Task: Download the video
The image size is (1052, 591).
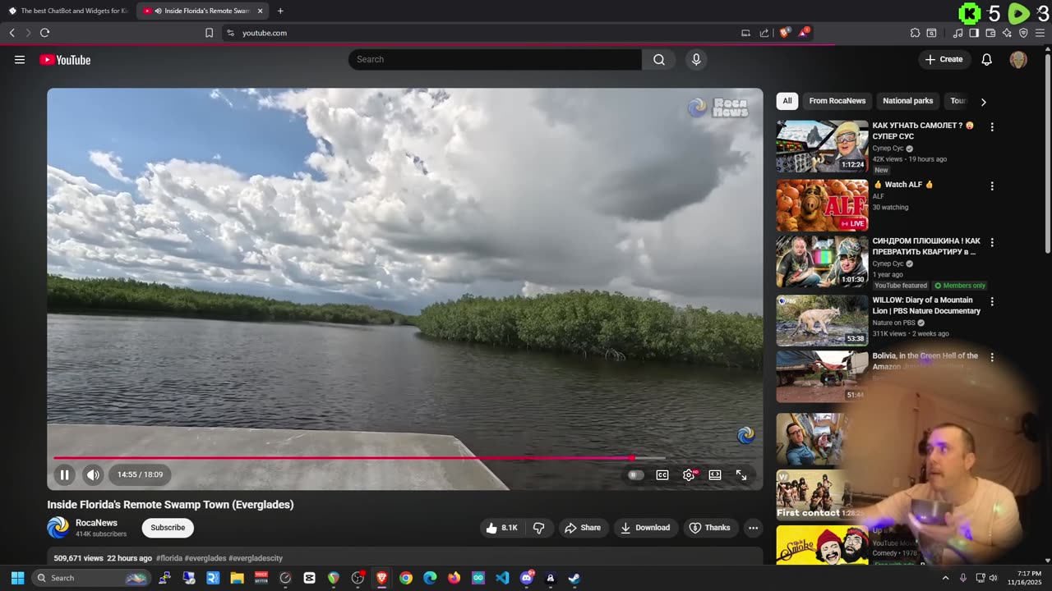Action: click(x=645, y=528)
